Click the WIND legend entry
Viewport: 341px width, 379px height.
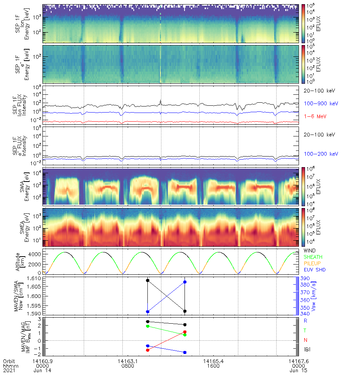(310, 251)
